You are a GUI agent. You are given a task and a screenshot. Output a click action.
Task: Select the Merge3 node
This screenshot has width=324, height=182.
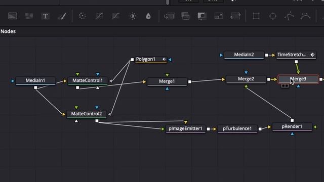(x=298, y=79)
